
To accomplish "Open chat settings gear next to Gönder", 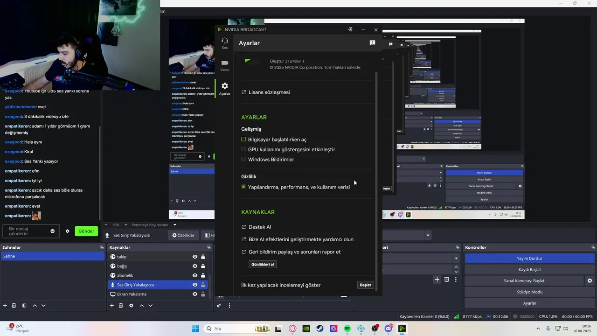I will pos(67,231).
